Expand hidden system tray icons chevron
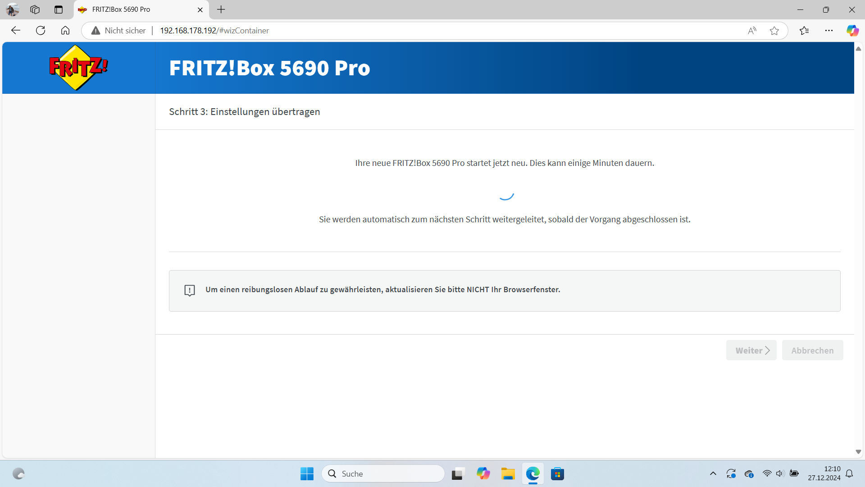The width and height of the screenshot is (865, 487). (713, 473)
